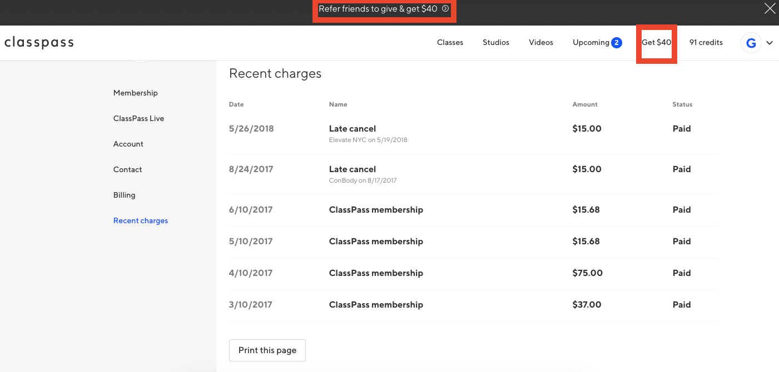Select ClassPass Live in the sidebar
This screenshot has width=779, height=372.
click(x=138, y=118)
